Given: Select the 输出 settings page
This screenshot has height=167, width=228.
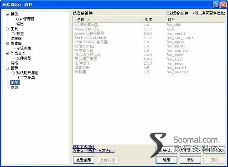Looking at the screenshot, I should (x=20, y=24).
